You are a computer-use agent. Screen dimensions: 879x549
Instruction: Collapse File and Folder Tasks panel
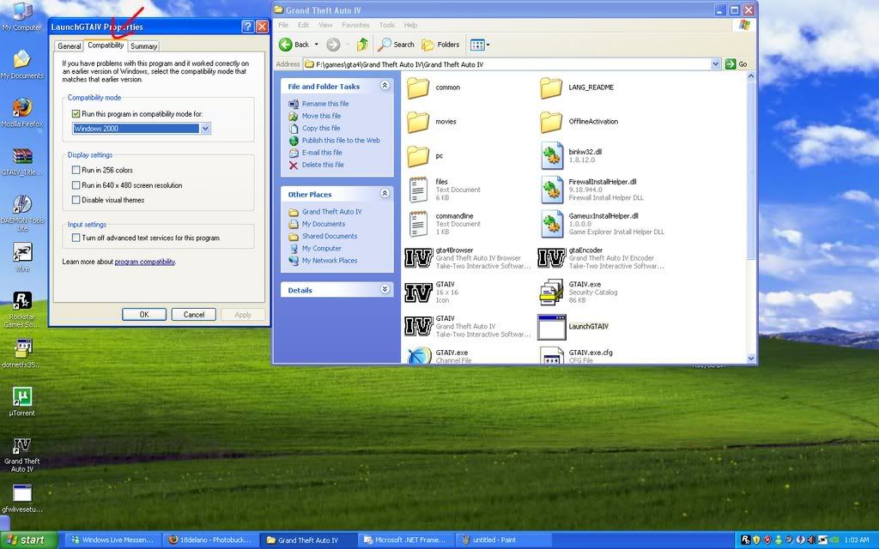click(x=385, y=85)
